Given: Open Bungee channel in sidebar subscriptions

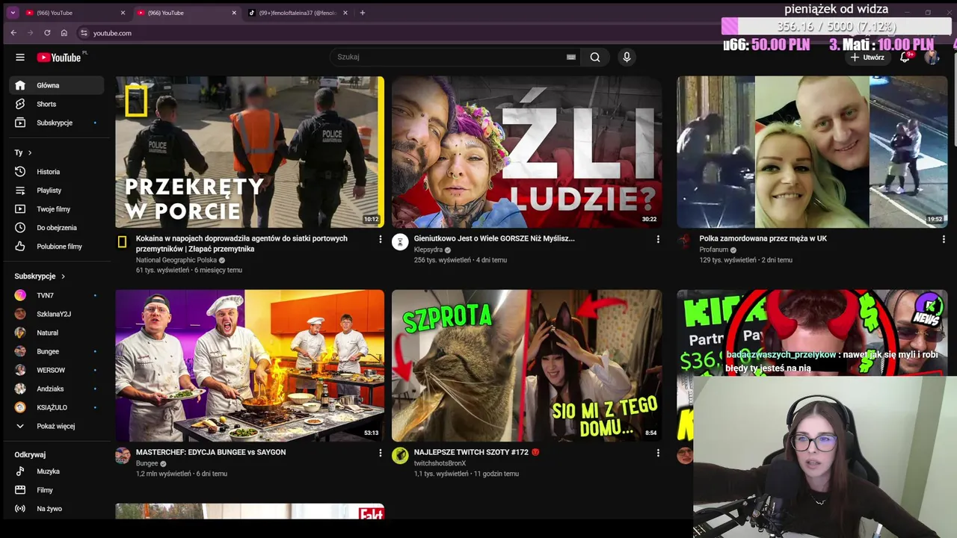Looking at the screenshot, I should click(x=57, y=351).
